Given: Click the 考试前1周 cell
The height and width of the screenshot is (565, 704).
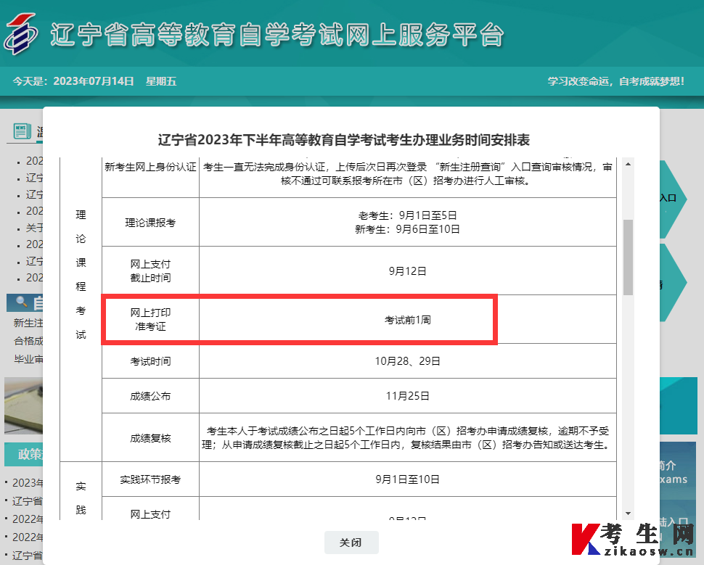Looking at the screenshot, I should [408, 320].
